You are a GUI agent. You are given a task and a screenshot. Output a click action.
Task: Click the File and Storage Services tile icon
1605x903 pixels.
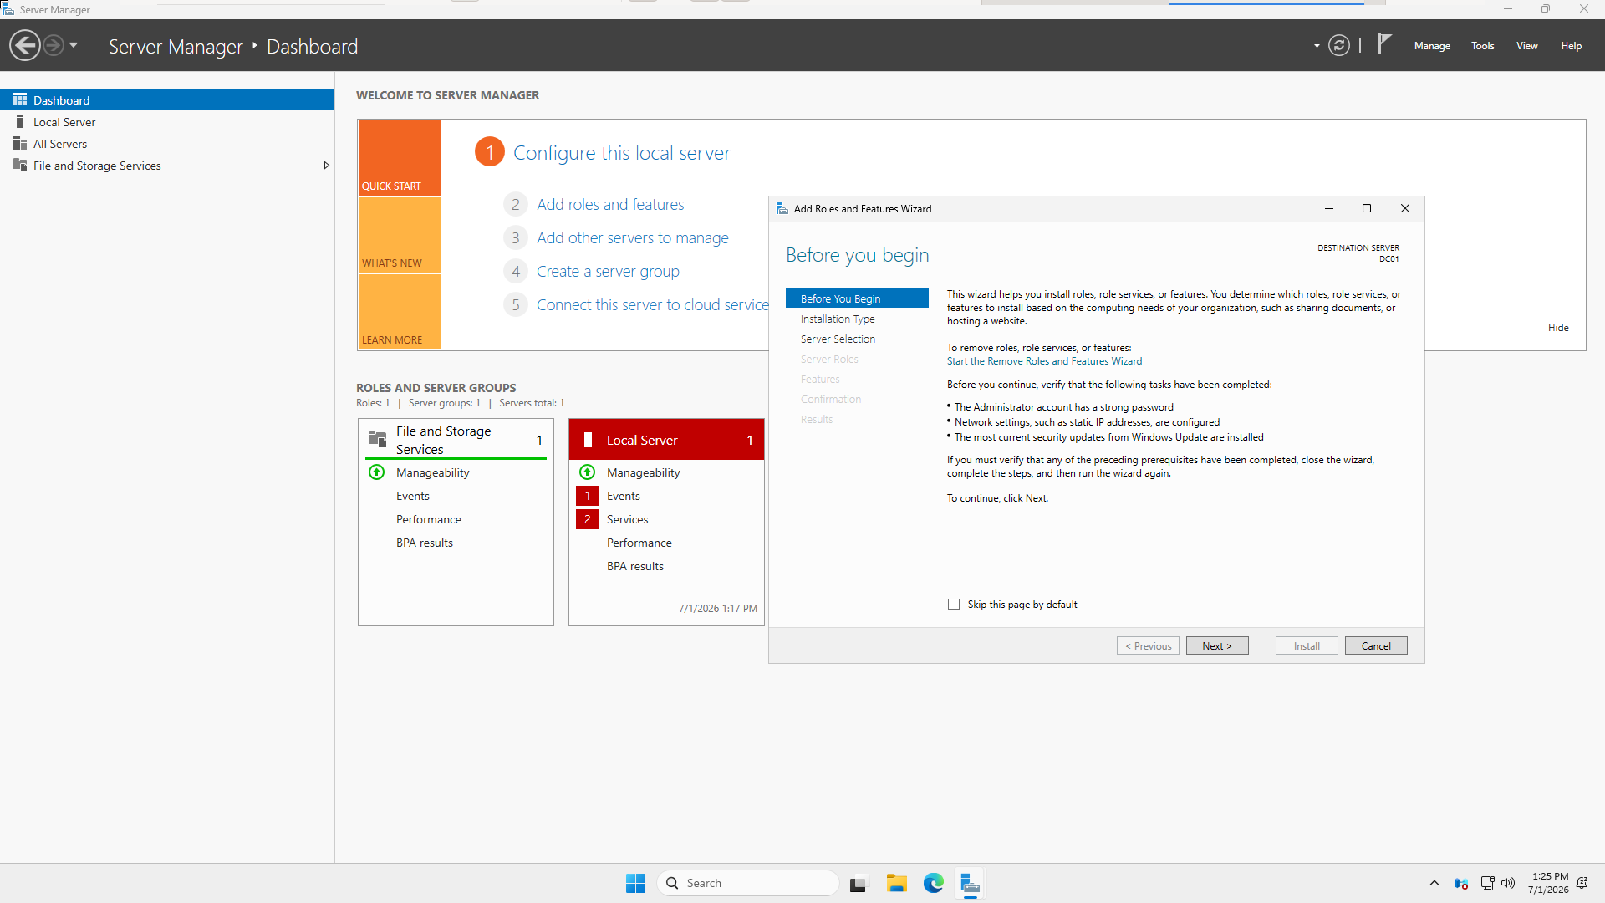(378, 439)
